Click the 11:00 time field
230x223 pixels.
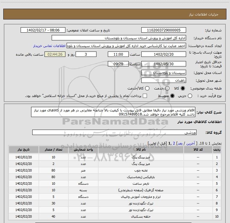coord(118,54)
